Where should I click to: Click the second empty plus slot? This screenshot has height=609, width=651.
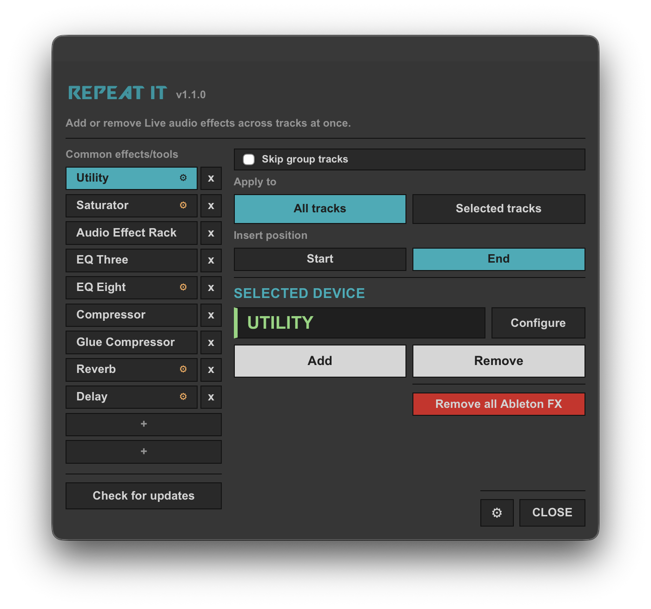point(144,452)
